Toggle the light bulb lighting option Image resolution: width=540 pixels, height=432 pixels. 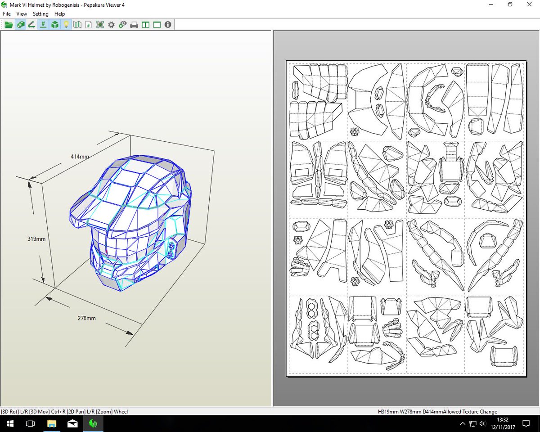pos(66,25)
